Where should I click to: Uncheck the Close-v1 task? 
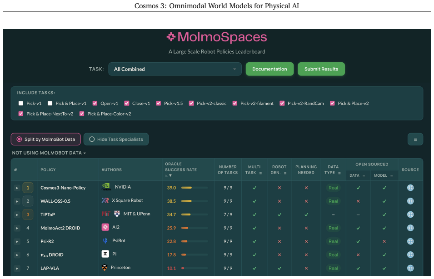point(126,103)
